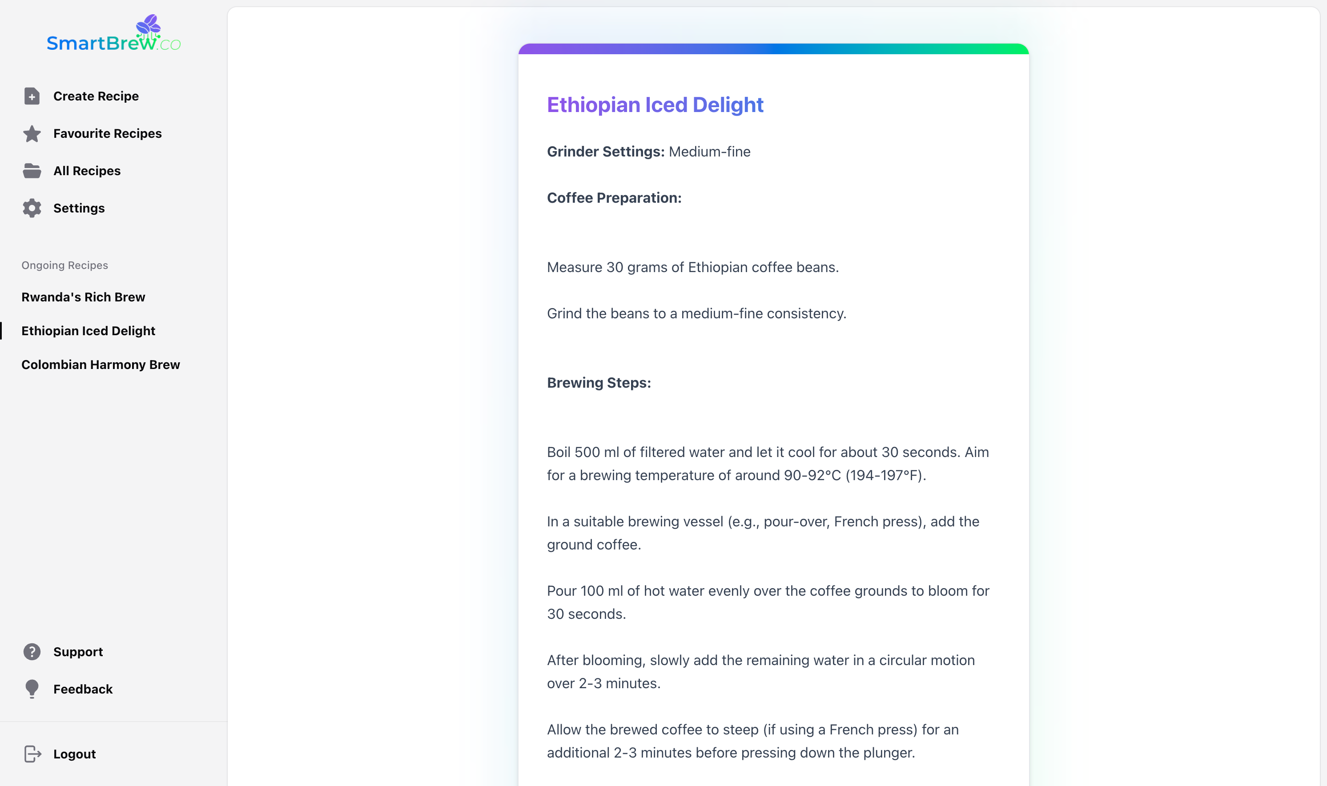Image resolution: width=1327 pixels, height=786 pixels.
Task: Select the Ethiopian Iced Delight sidebar entry
Action: [x=88, y=330]
